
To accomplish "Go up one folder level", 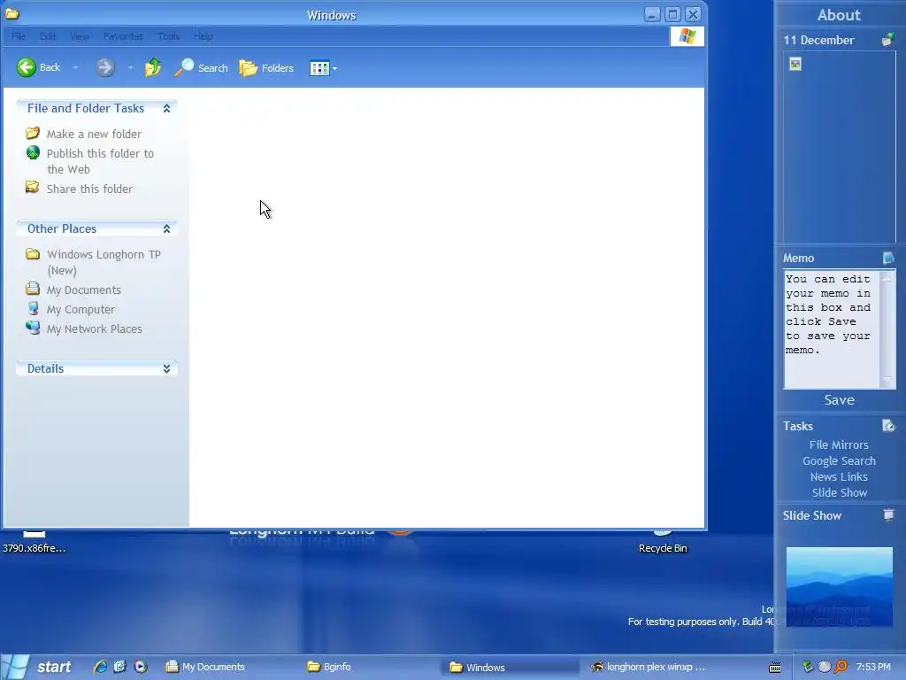I will [x=153, y=67].
